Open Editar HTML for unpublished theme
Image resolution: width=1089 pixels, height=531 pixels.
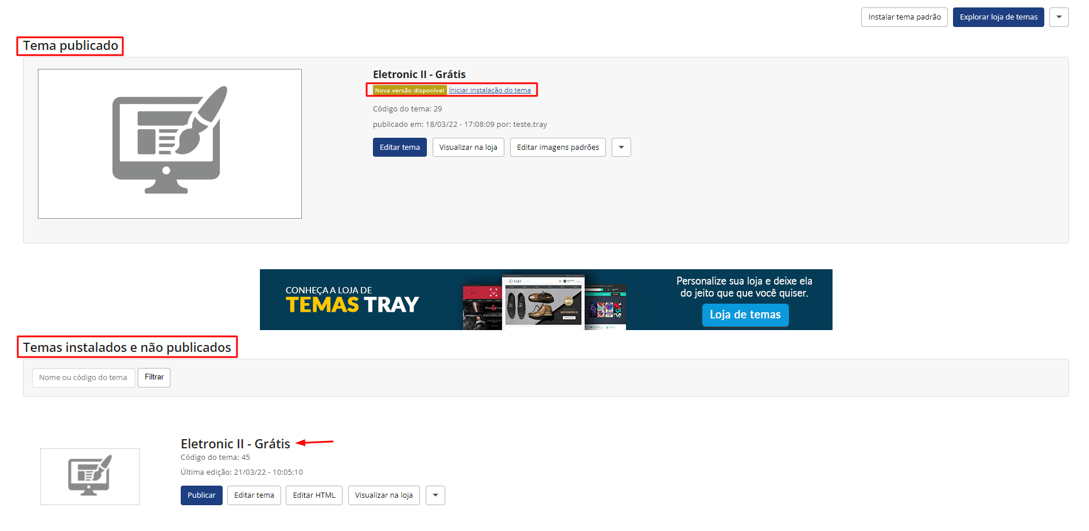coord(314,495)
